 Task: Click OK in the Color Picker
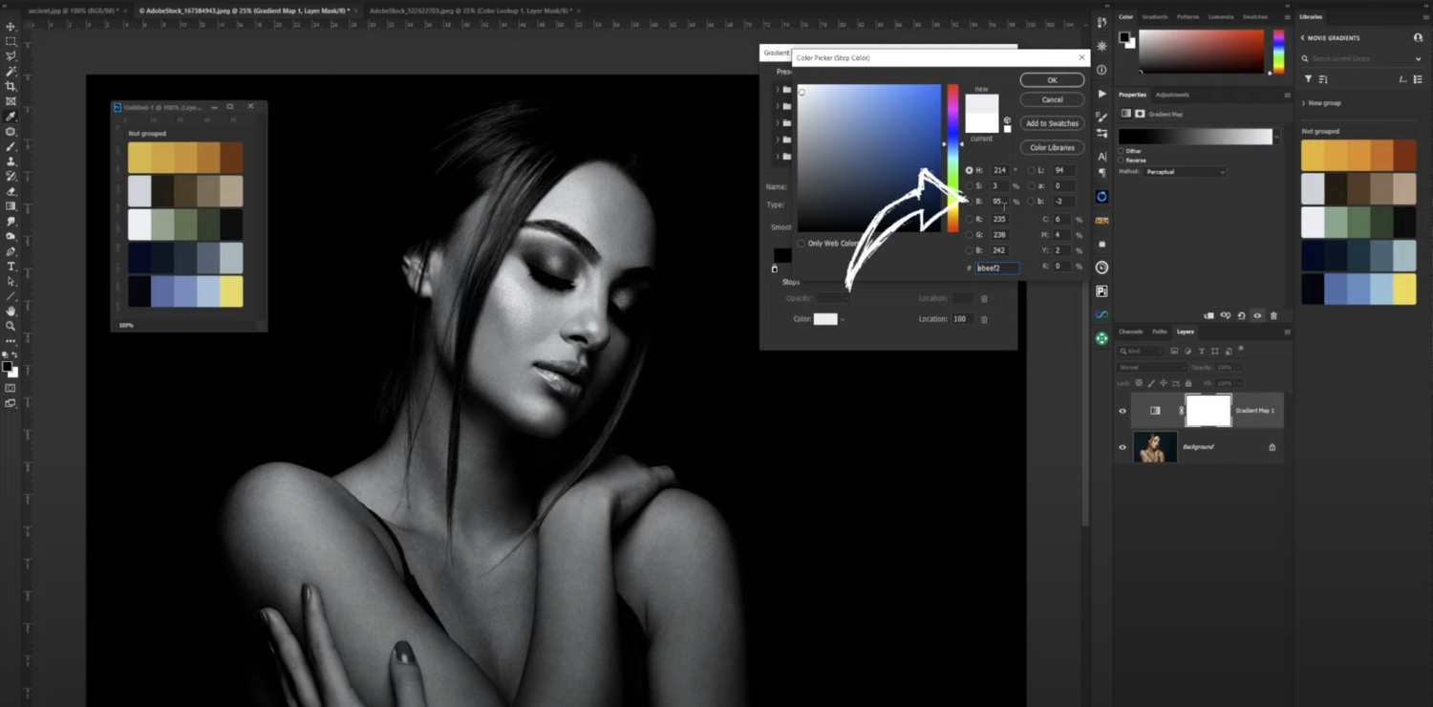click(x=1052, y=80)
